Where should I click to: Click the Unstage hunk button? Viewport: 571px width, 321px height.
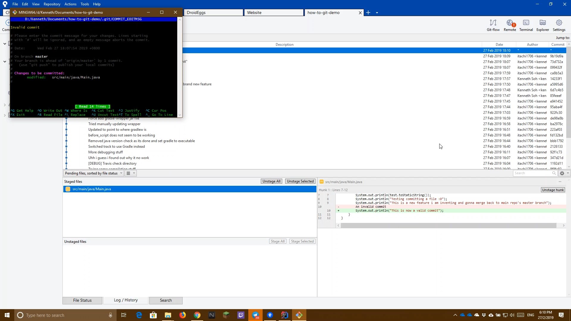click(x=553, y=190)
